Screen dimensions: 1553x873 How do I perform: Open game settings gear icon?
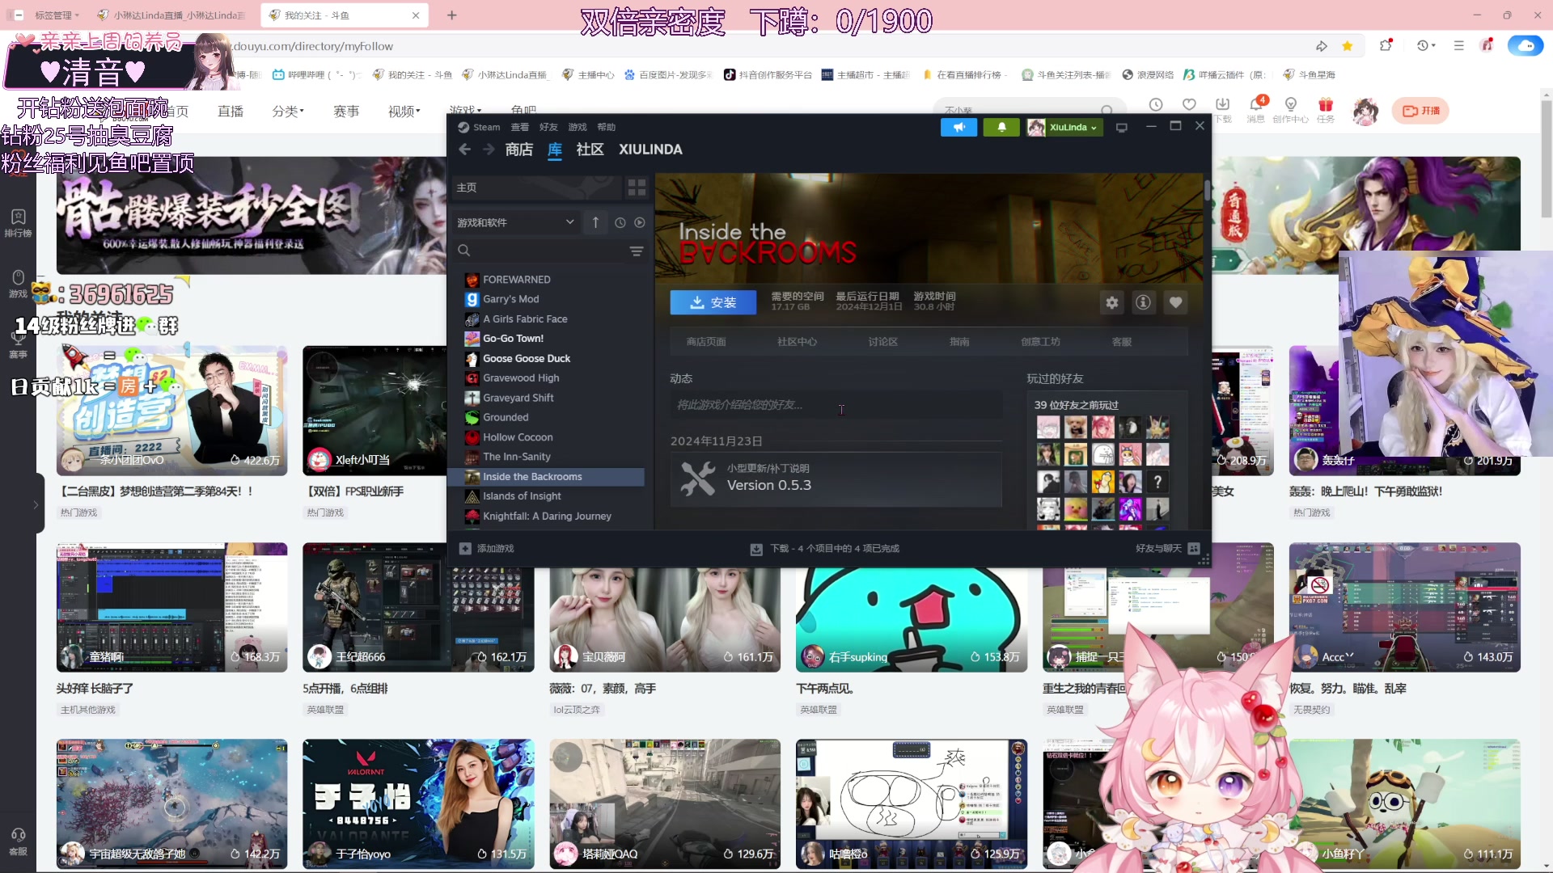pos(1112,302)
